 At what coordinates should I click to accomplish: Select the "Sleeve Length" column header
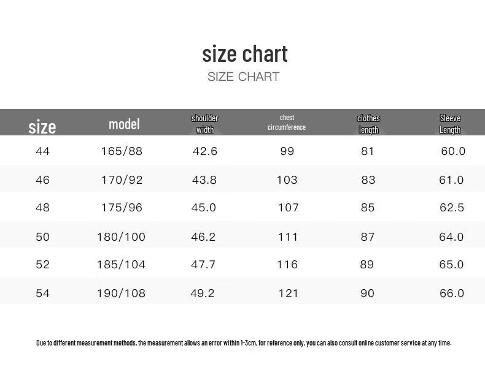pos(450,124)
